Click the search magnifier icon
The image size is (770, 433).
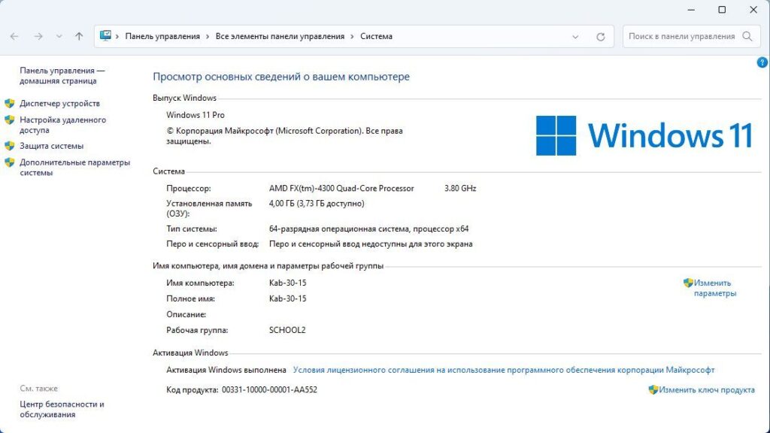pyautogui.click(x=747, y=36)
